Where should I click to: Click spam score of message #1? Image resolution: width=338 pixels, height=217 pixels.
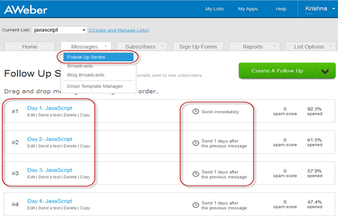[285, 111]
